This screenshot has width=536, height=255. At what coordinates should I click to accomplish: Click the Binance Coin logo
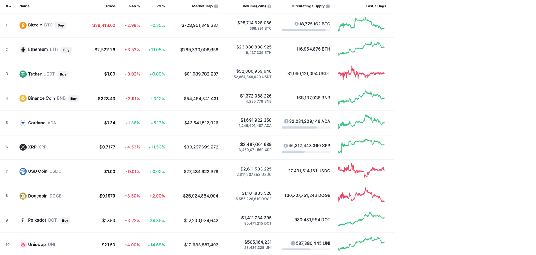pos(22,98)
